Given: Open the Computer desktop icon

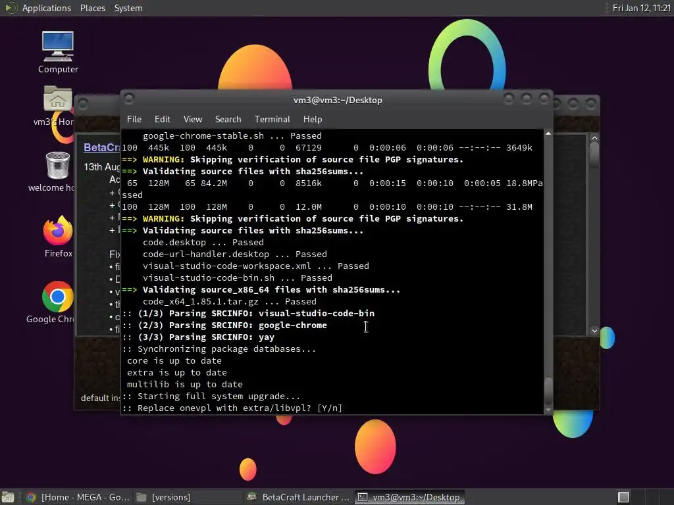Looking at the screenshot, I should click(58, 51).
